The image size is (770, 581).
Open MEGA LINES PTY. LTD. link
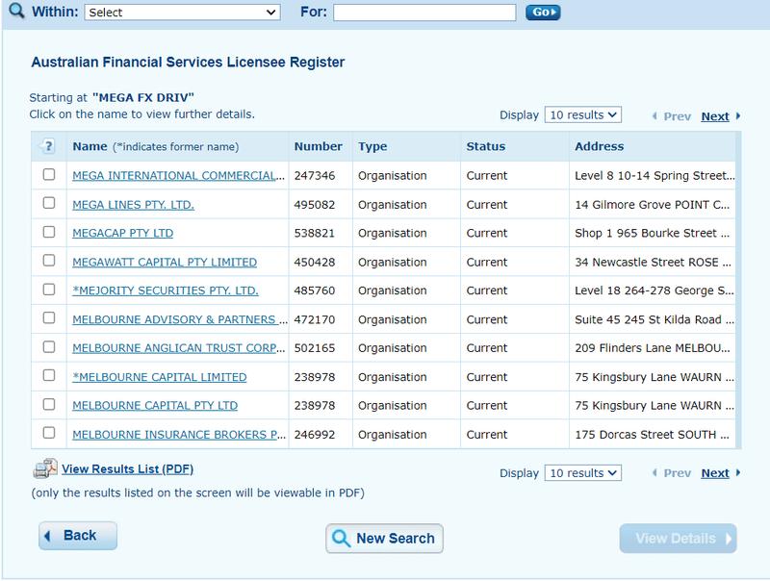click(x=133, y=205)
